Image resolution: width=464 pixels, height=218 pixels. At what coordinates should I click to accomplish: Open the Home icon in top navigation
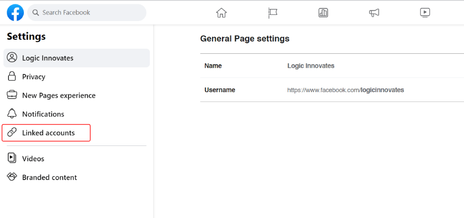point(221,13)
